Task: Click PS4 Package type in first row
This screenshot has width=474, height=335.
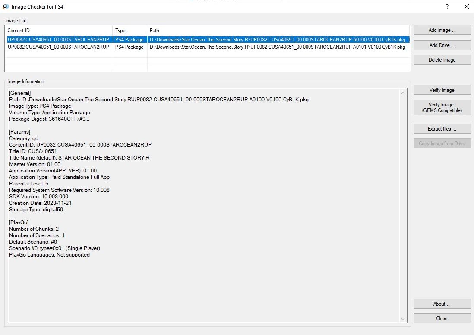Action: click(x=130, y=40)
